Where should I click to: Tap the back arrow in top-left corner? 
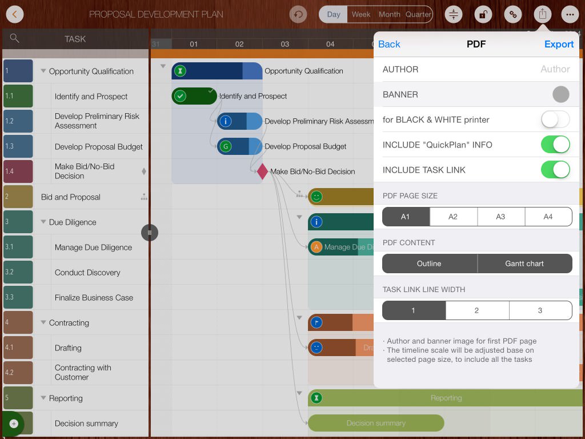pyautogui.click(x=15, y=14)
